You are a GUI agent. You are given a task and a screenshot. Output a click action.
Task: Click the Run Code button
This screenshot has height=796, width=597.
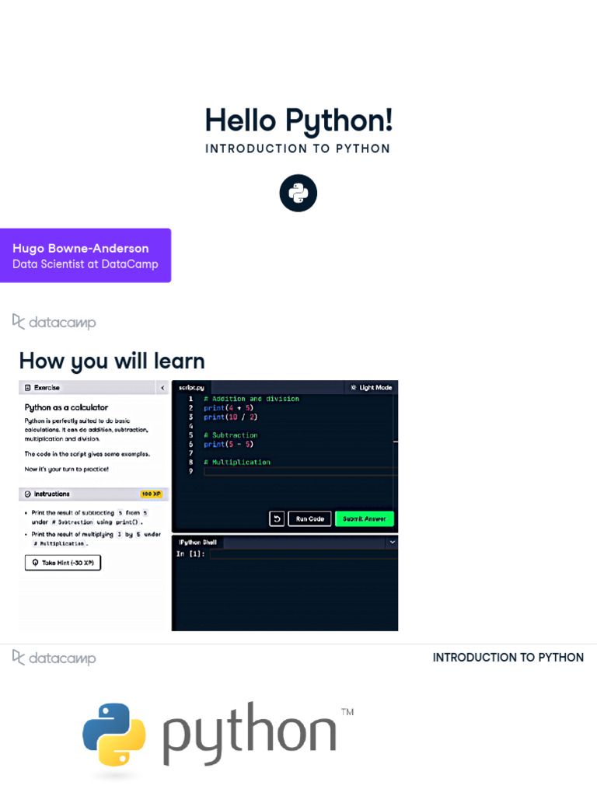[x=309, y=518]
